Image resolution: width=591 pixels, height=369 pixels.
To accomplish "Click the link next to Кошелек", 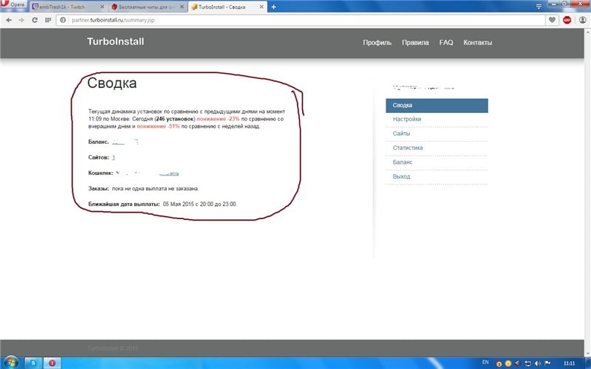I will (x=169, y=173).
